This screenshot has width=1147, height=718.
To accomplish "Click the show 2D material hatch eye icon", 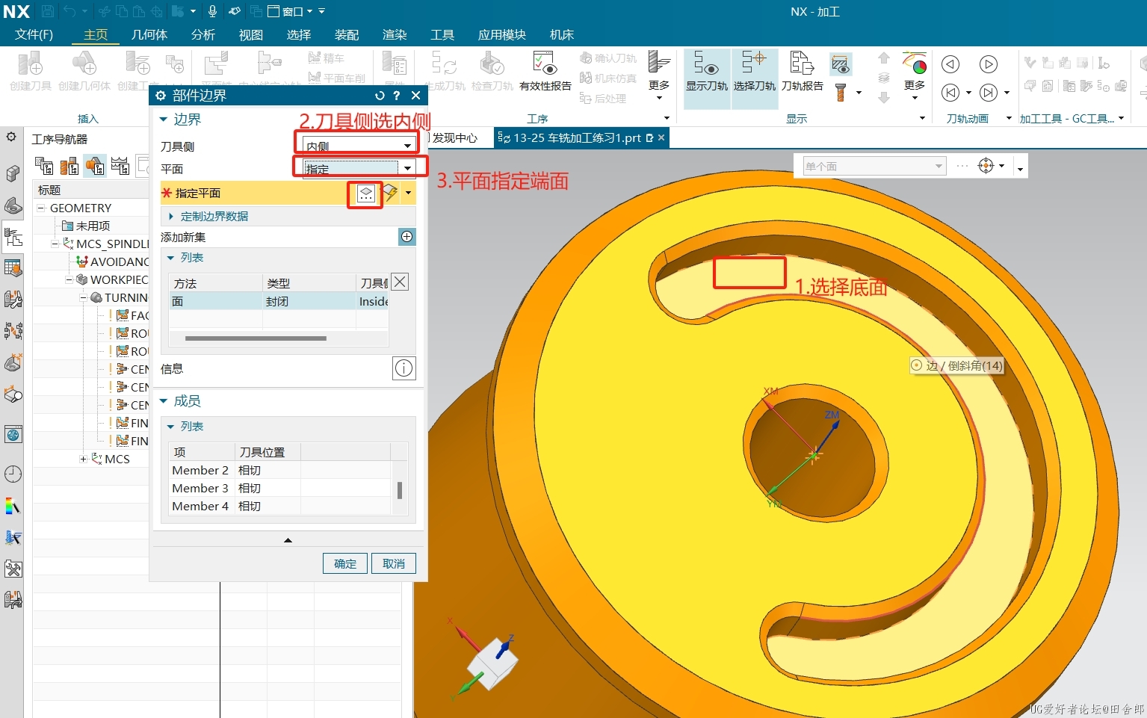I will point(841,64).
